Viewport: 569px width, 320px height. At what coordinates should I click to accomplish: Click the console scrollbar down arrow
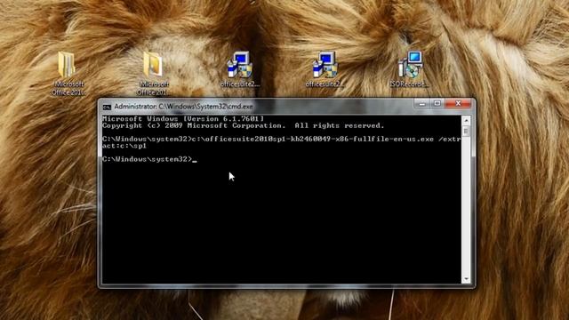coord(466,279)
